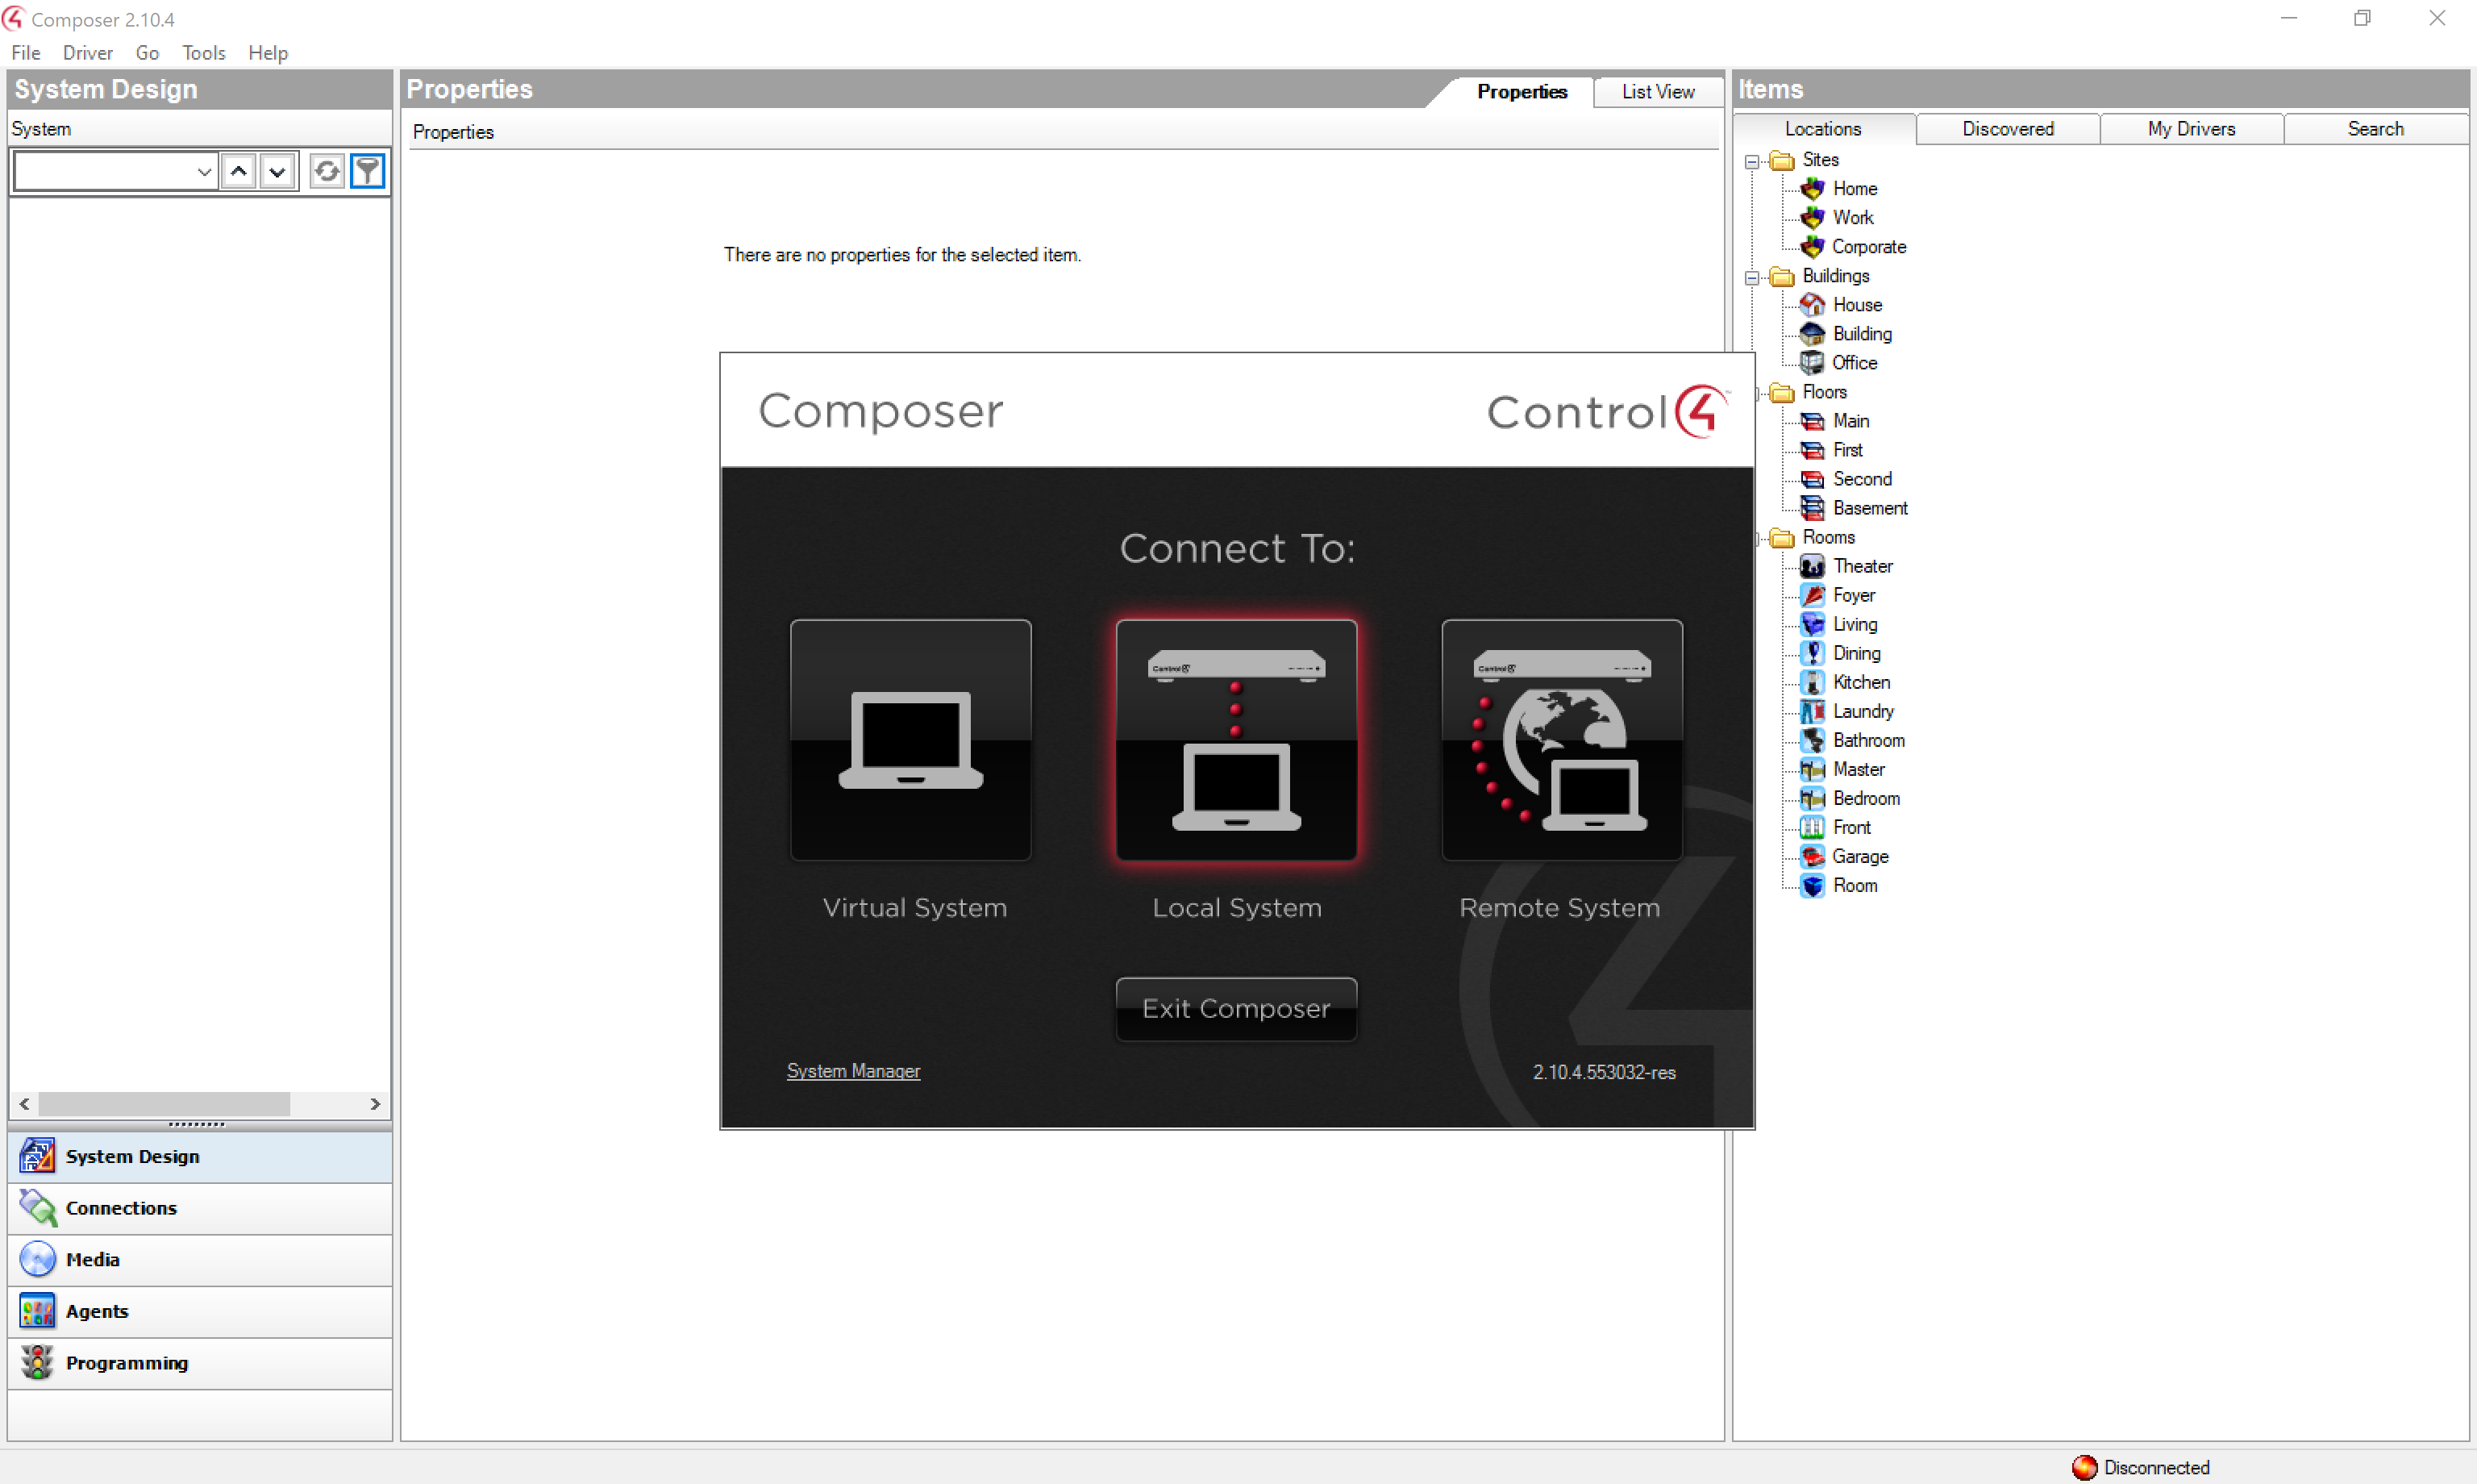Screen dimensions: 2477x1484
Task: Select the Locations tab in Items
Action: coord(1823,129)
